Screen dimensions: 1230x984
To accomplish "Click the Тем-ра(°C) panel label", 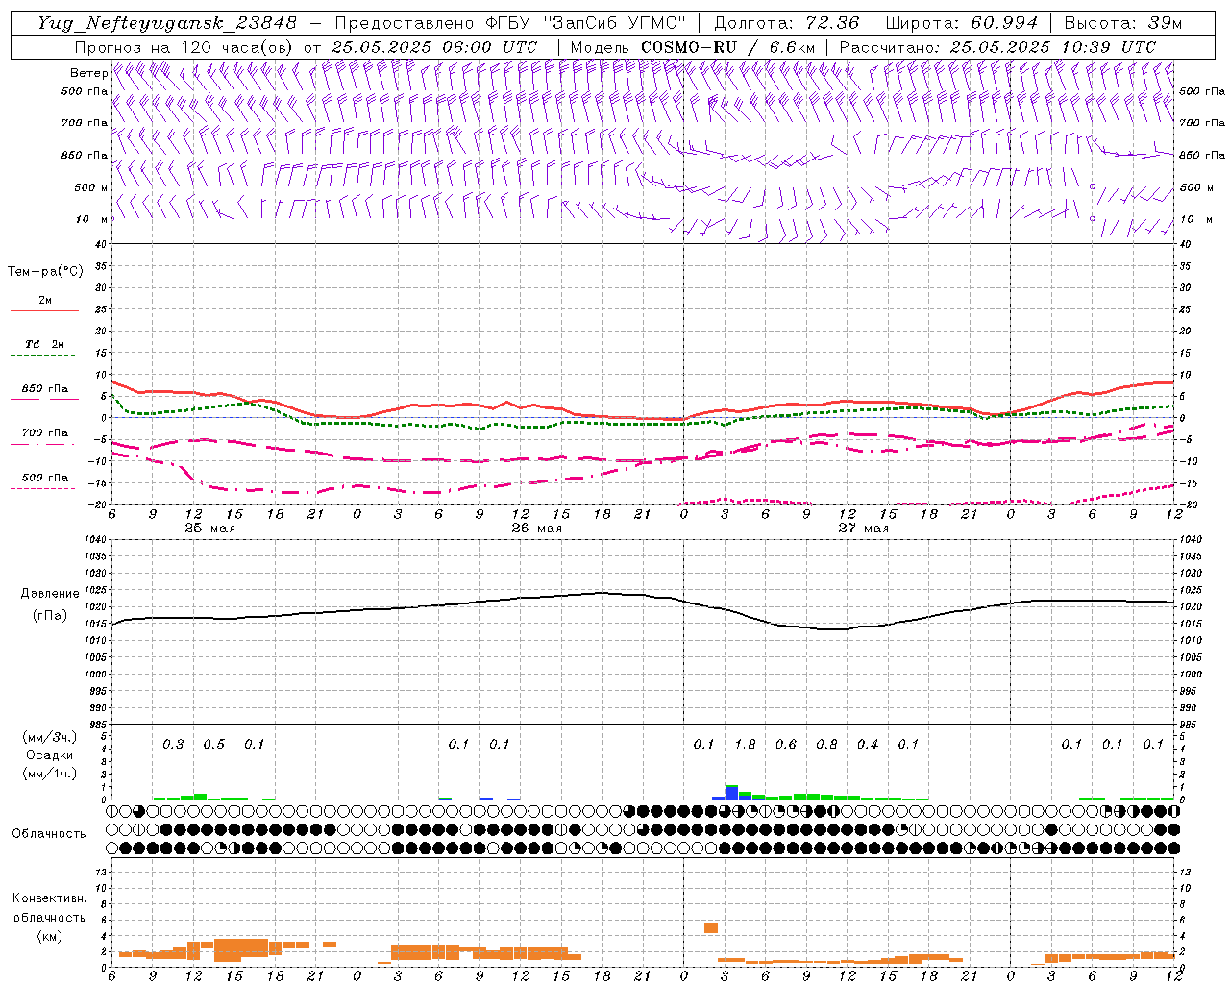I will (x=45, y=272).
